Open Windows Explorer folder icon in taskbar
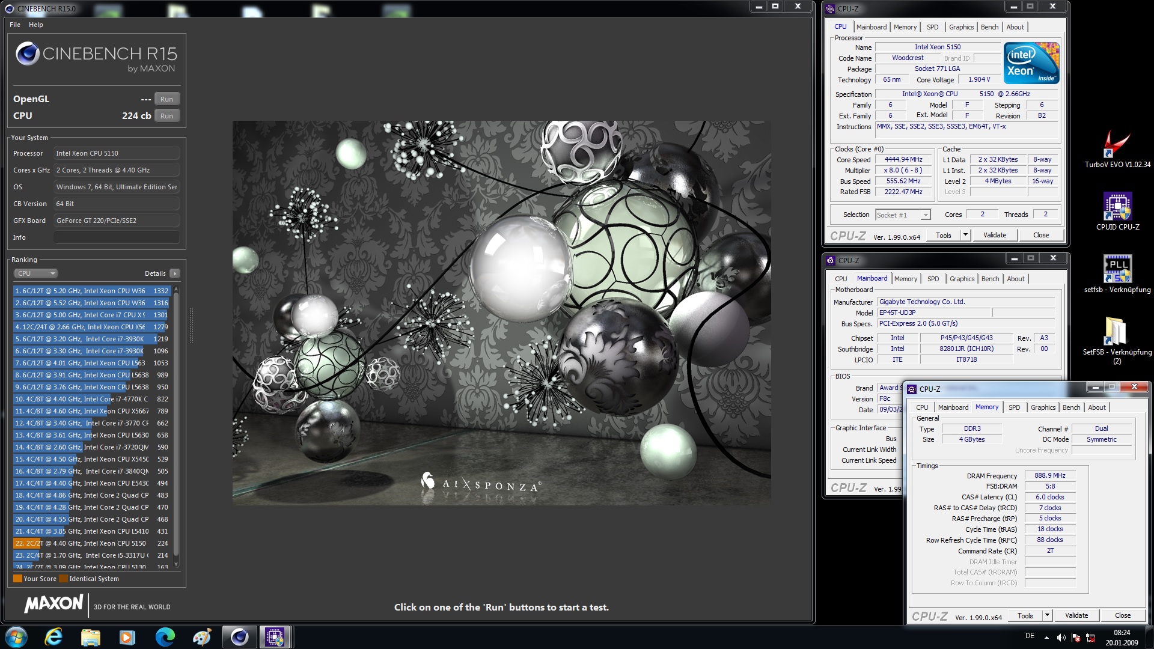The image size is (1154, 649). coord(90,637)
